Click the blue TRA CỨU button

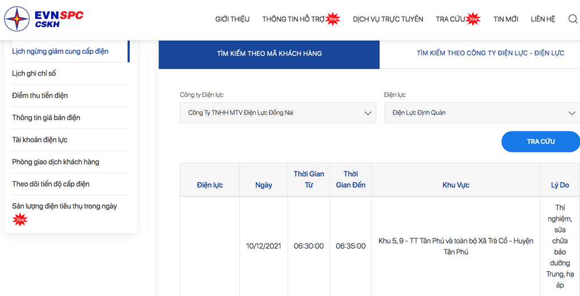[x=540, y=141]
